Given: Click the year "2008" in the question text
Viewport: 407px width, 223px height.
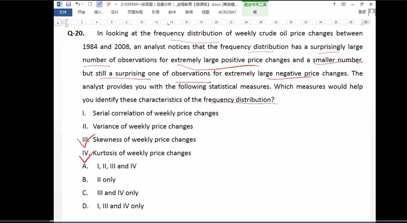Looking at the screenshot, I should pyautogui.click(x=122, y=47).
